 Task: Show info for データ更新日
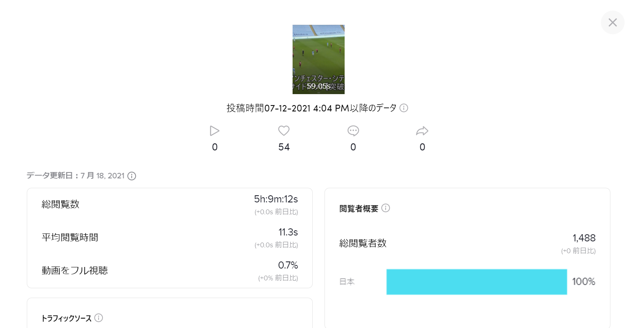pos(132,176)
